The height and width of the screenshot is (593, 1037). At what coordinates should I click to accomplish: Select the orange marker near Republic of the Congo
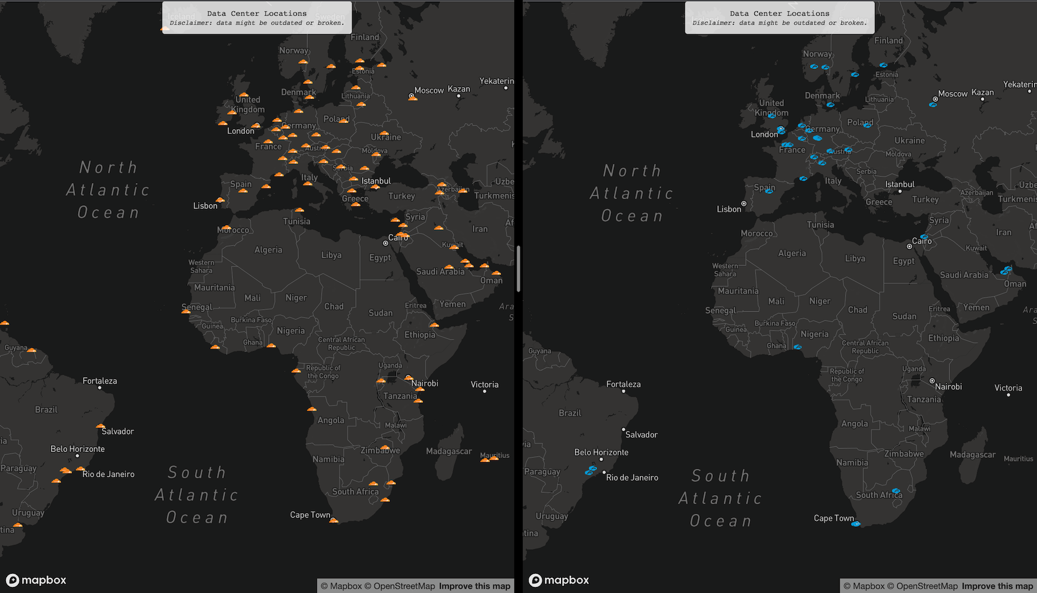[x=296, y=370]
